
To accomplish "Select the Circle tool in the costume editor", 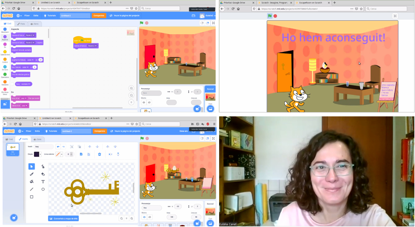I will pyautogui.click(x=43, y=189).
